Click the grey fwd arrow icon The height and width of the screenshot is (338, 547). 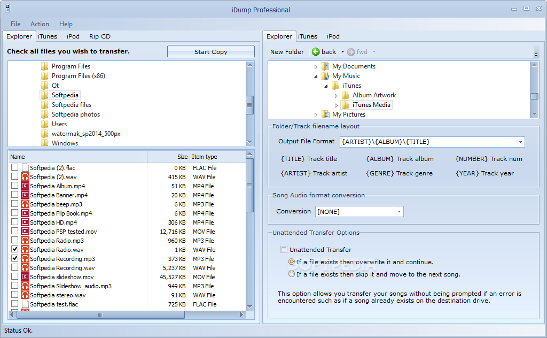coord(351,52)
